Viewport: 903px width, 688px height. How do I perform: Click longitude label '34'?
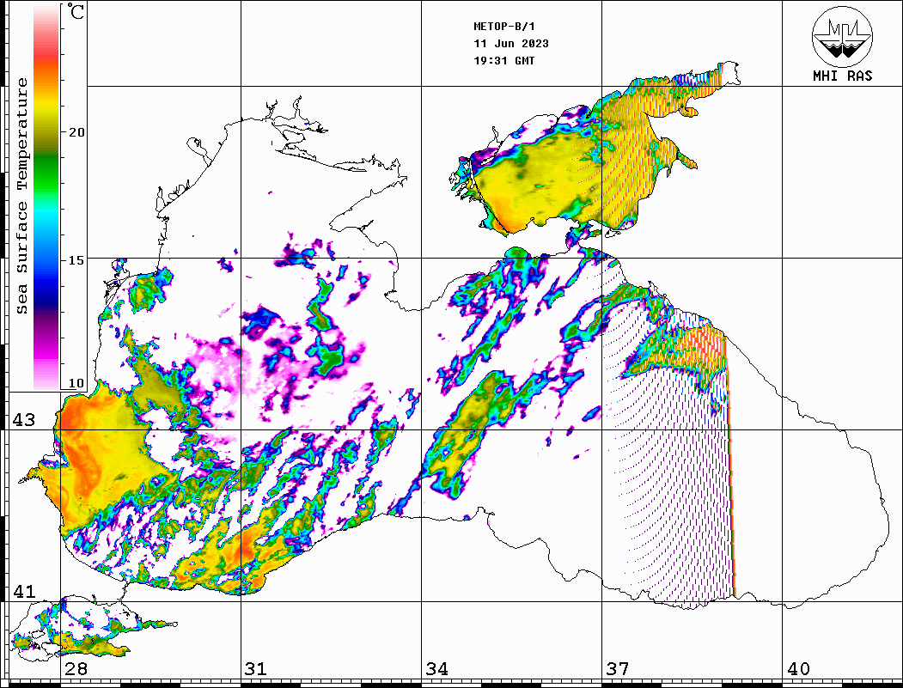click(x=436, y=668)
